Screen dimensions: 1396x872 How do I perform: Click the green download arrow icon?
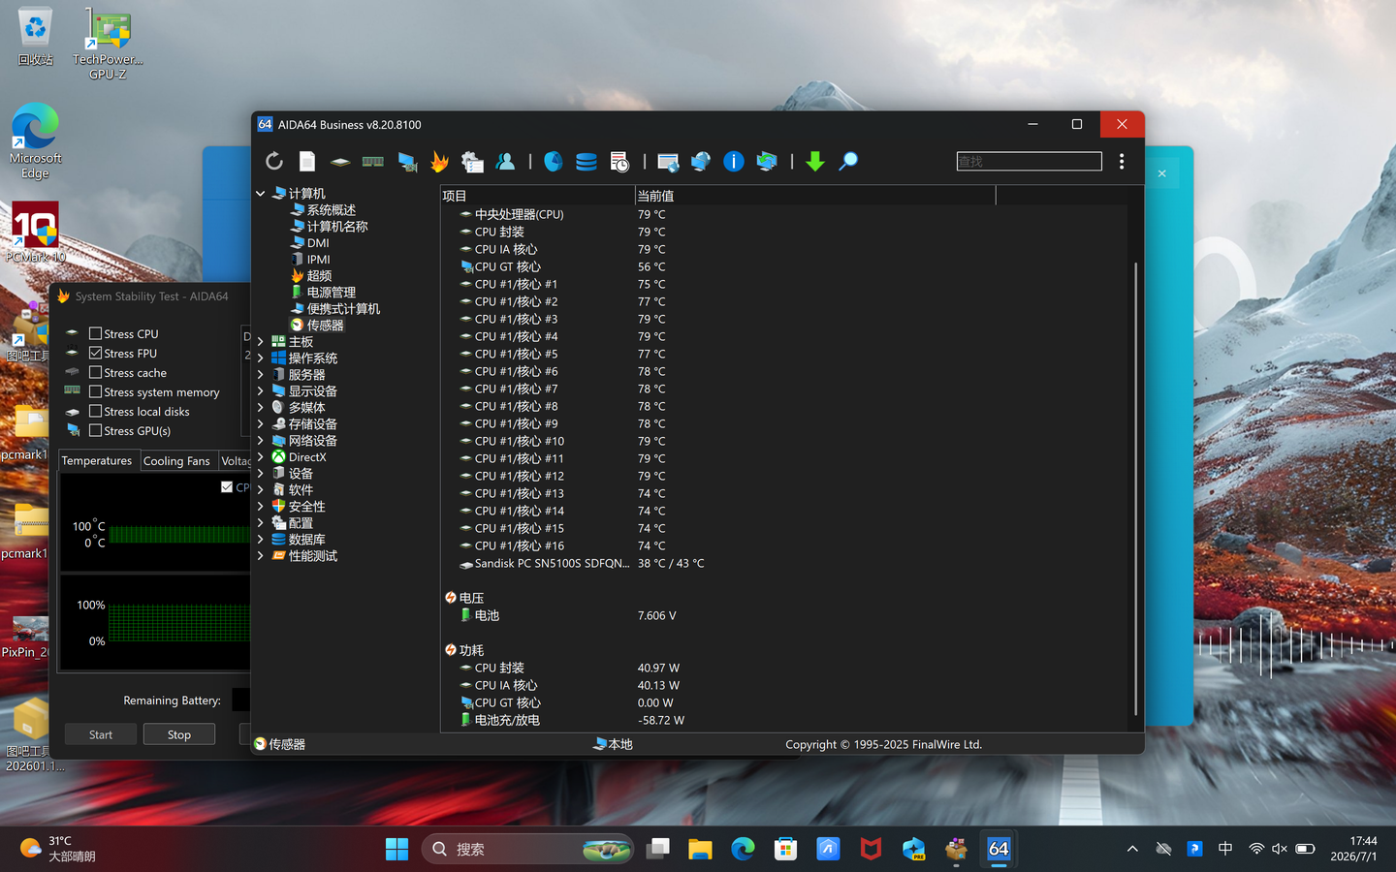(815, 162)
